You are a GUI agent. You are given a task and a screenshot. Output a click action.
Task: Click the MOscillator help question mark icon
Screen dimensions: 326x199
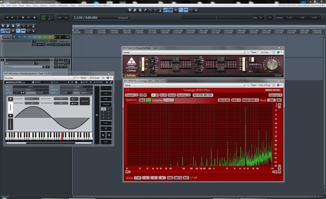pos(111,82)
